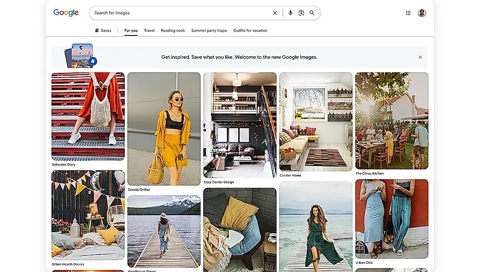Open the Summer party inspo tab
This screenshot has width=484, height=272.
coord(209,31)
